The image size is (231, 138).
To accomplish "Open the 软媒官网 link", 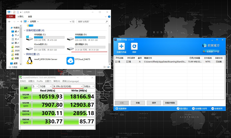I will (217, 108).
